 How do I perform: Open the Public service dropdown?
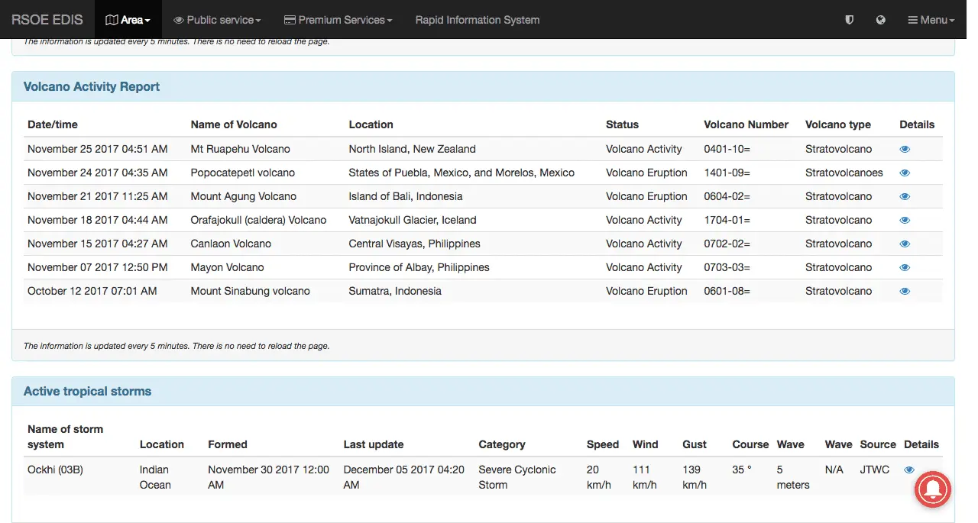coord(217,20)
